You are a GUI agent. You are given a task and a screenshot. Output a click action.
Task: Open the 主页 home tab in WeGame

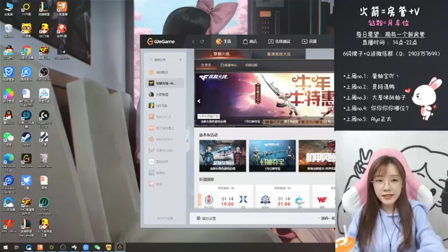tap(223, 41)
